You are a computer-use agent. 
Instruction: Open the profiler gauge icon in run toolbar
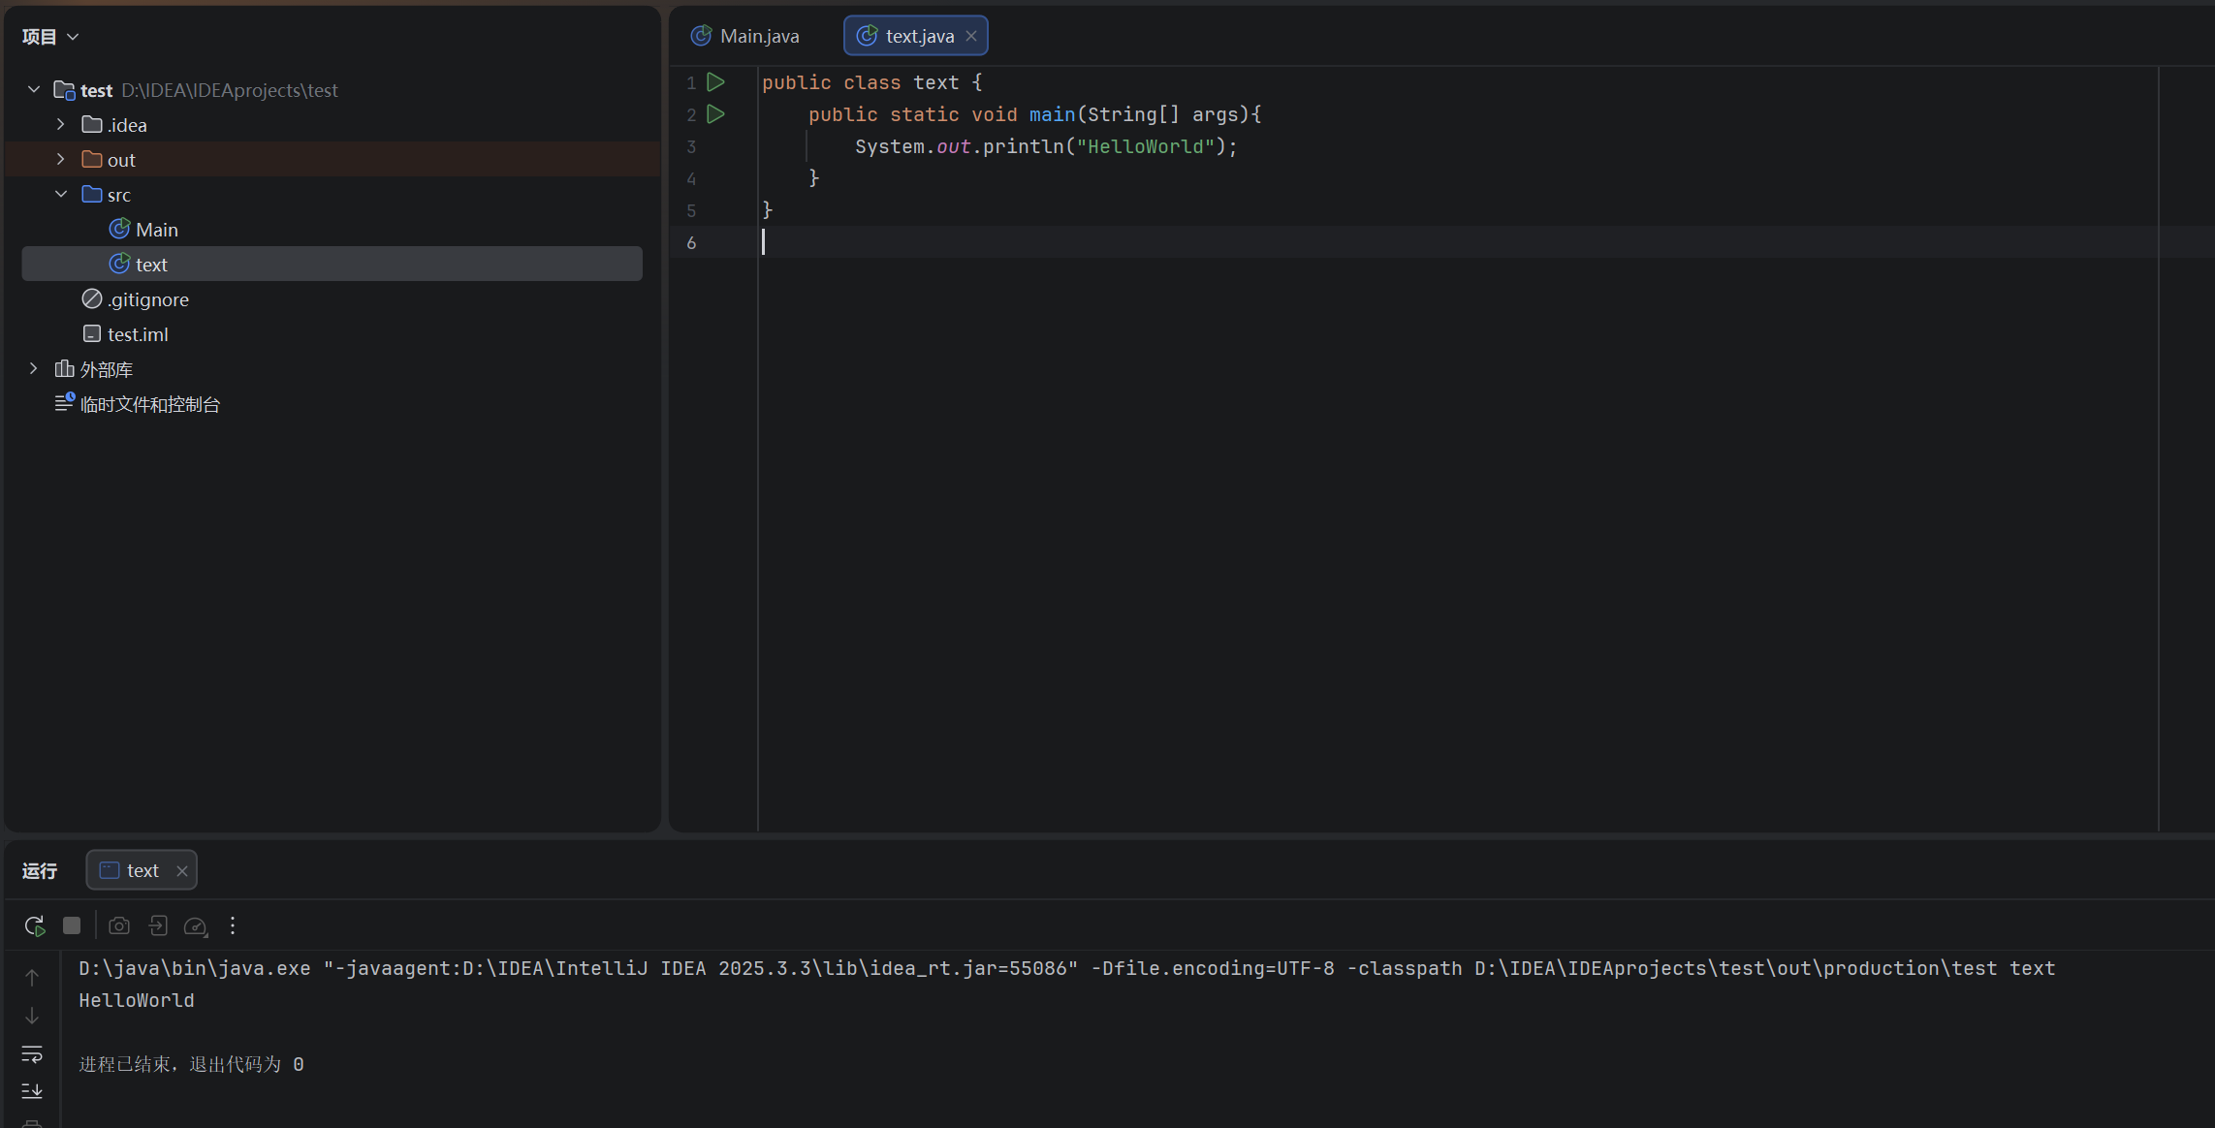pos(196,926)
